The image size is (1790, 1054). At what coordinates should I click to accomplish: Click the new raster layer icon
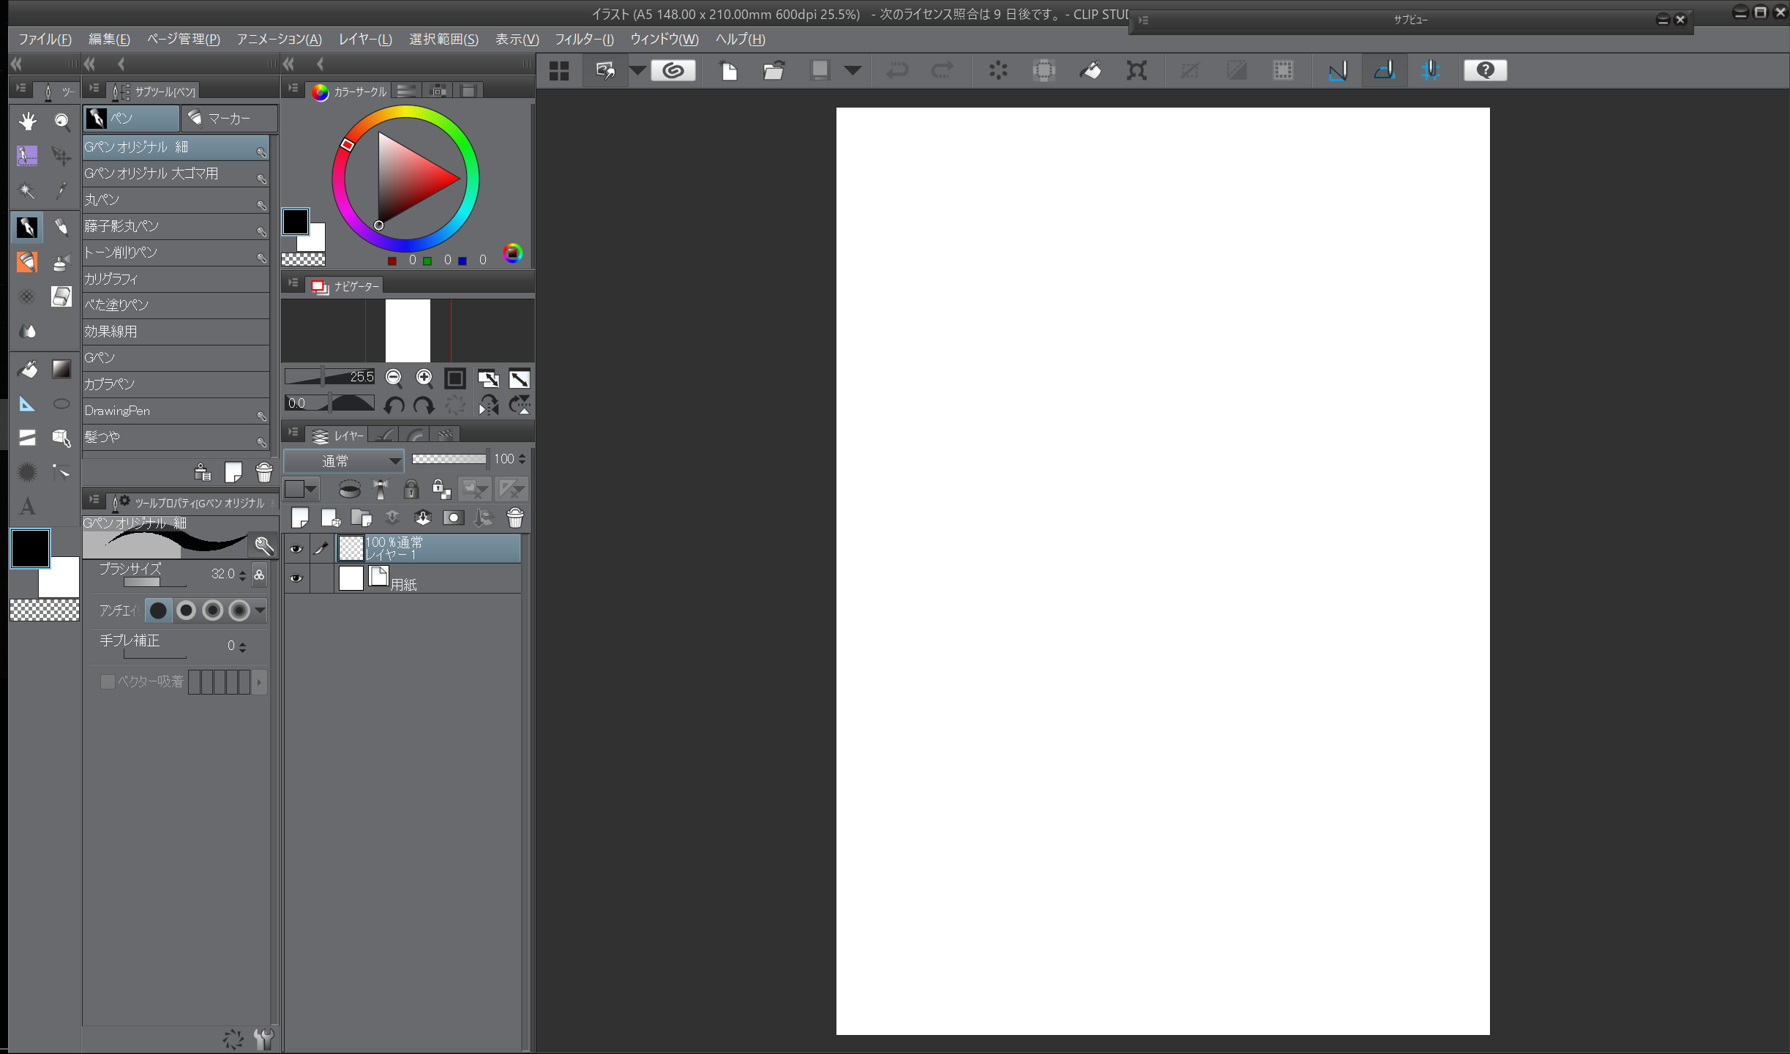tap(300, 518)
